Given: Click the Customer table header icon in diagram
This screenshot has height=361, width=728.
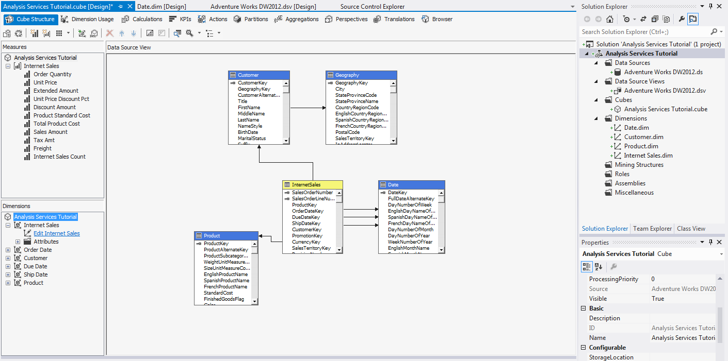Looking at the screenshot, I should (233, 75).
